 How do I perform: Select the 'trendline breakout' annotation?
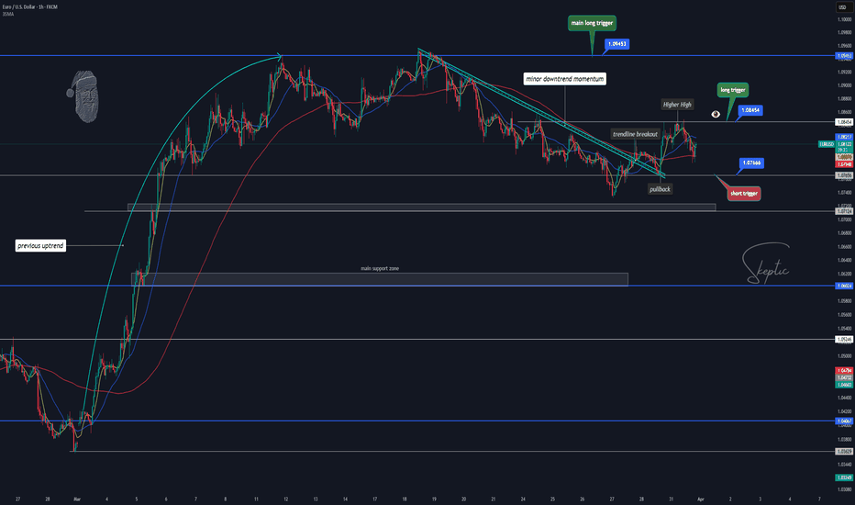[x=635, y=134]
